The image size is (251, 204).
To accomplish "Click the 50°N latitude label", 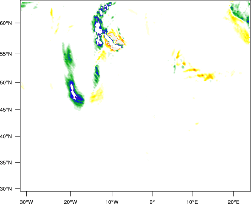I will tap(6, 83).
